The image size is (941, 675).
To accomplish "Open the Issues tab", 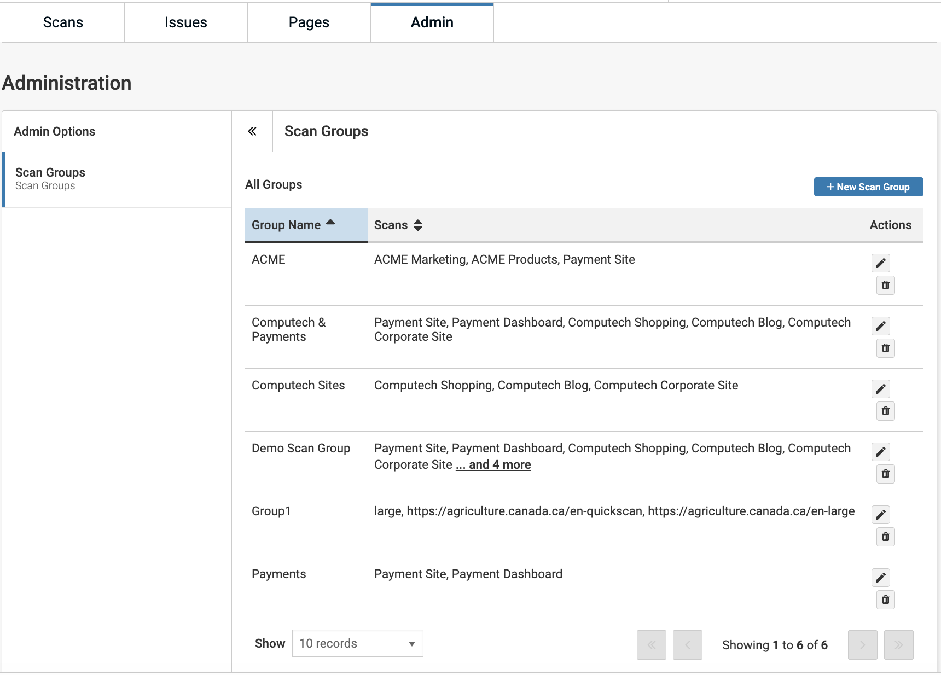I will point(186,22).
